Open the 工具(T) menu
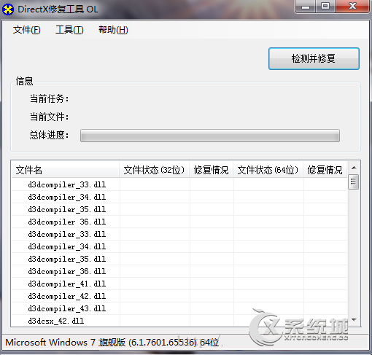 pyautogui.click(x=69, y=30)
